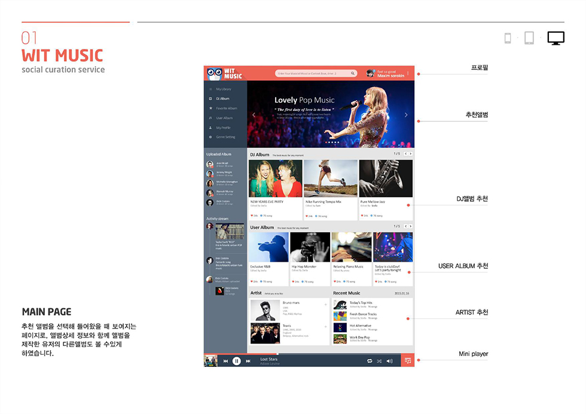This screenshot has height=414, width=586.
Task: Click the WIT MUSIC owl logo
Action: [215, 73]
